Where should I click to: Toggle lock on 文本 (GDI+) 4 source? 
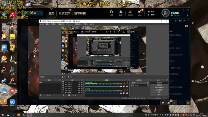point(82,84)
